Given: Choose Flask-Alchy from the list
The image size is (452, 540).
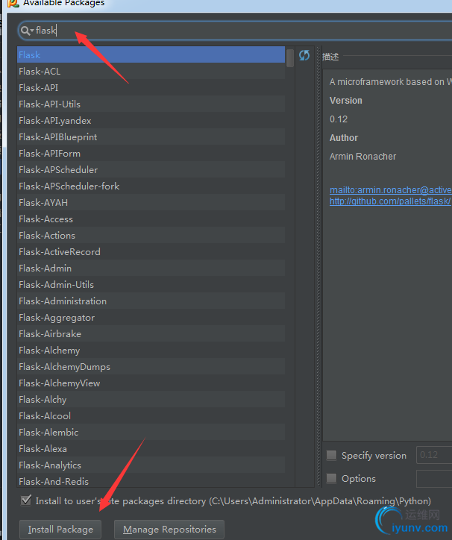Looking at the screenshot, I should pos(151,400).
